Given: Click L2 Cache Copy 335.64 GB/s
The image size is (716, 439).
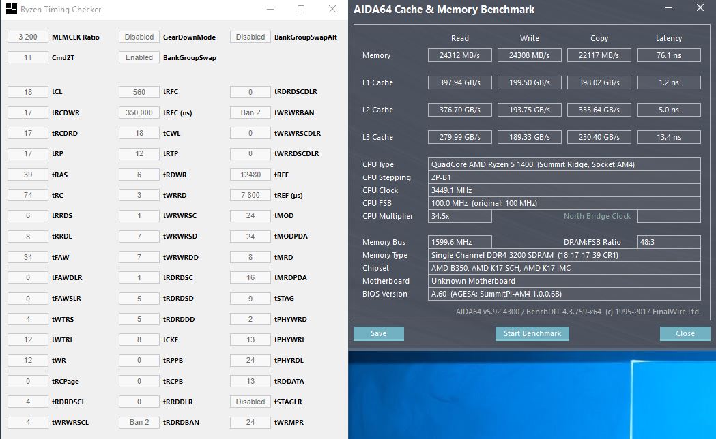Looking at the screenshot, I should click(599, 110).
